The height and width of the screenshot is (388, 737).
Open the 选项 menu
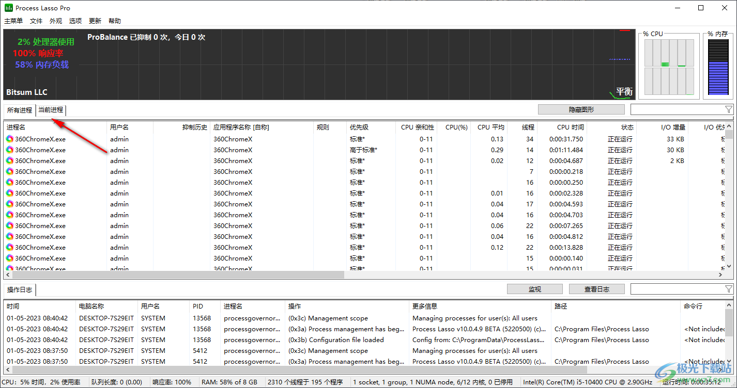[75, 21]
